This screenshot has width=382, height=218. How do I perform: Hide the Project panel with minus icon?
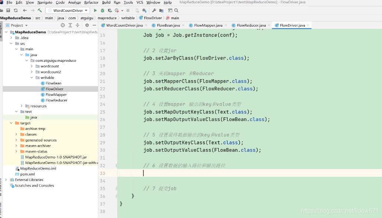94,25
